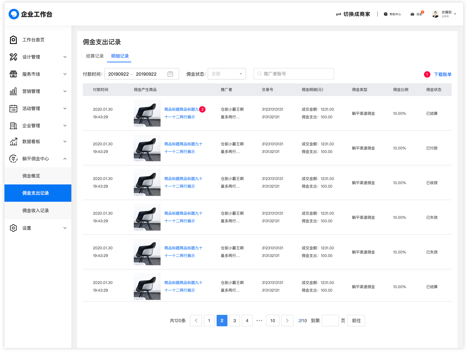
Task: Open 佣金收入记录 in the sidebar
Action: click(38, 211)
